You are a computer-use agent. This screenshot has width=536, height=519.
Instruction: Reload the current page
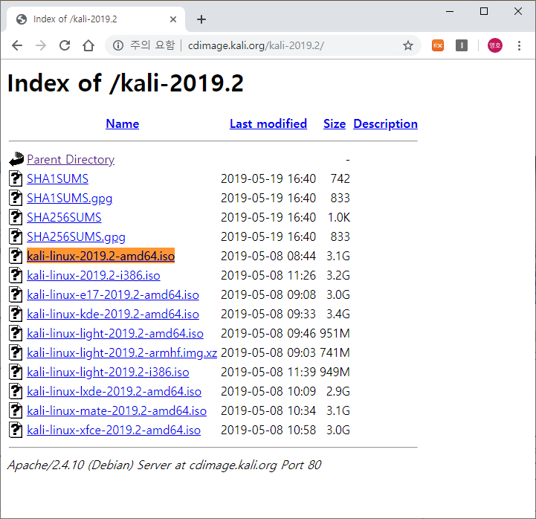[x=65, y=45]
